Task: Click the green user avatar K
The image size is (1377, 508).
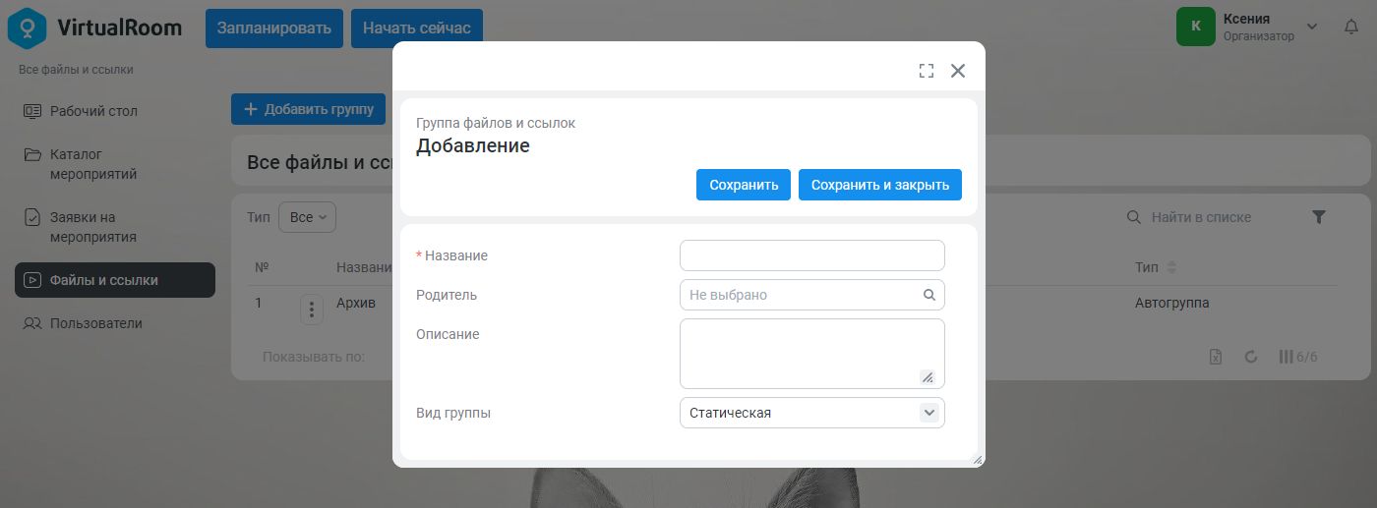Action: pos(1196,27)
